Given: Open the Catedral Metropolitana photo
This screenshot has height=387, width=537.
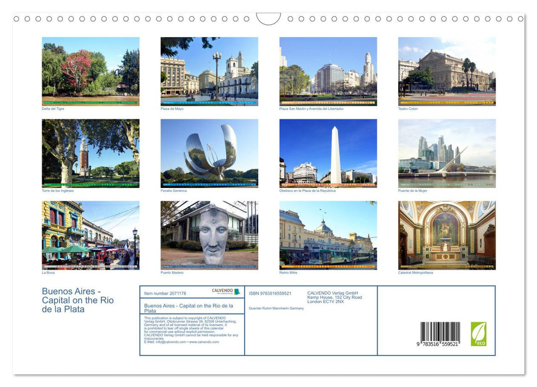Looking at the screenshot, I should (446, 234).
